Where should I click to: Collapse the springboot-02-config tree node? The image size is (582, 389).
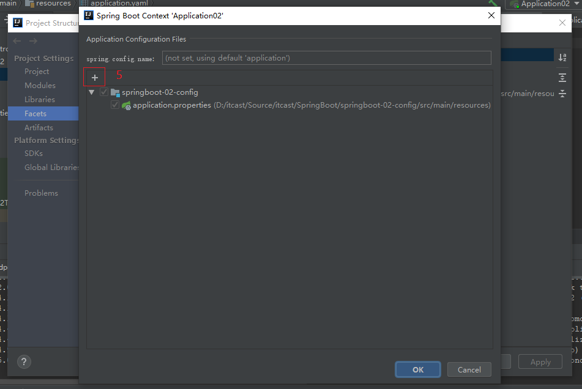click(x=92, y=92)
